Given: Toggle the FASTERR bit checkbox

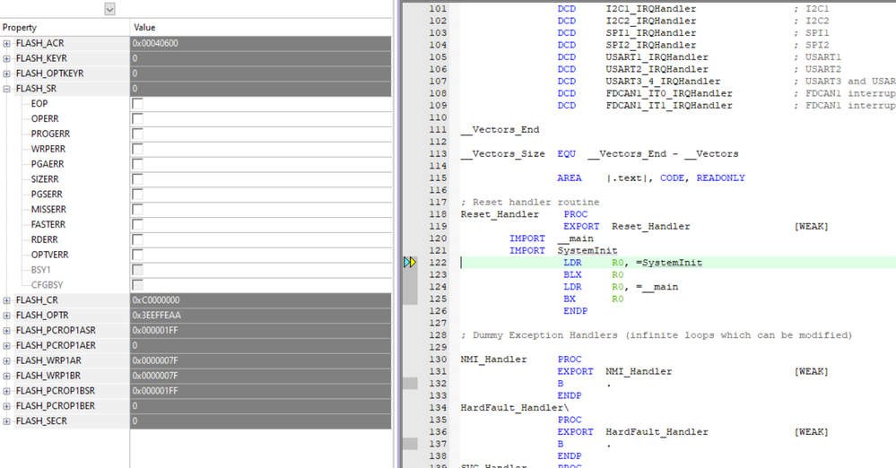Looking at the screenshot, I should [138, 224].
